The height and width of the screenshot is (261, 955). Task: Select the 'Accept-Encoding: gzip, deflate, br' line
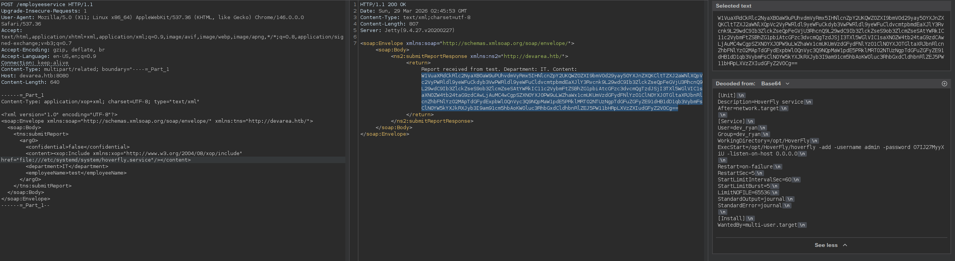tap(53, 50)
